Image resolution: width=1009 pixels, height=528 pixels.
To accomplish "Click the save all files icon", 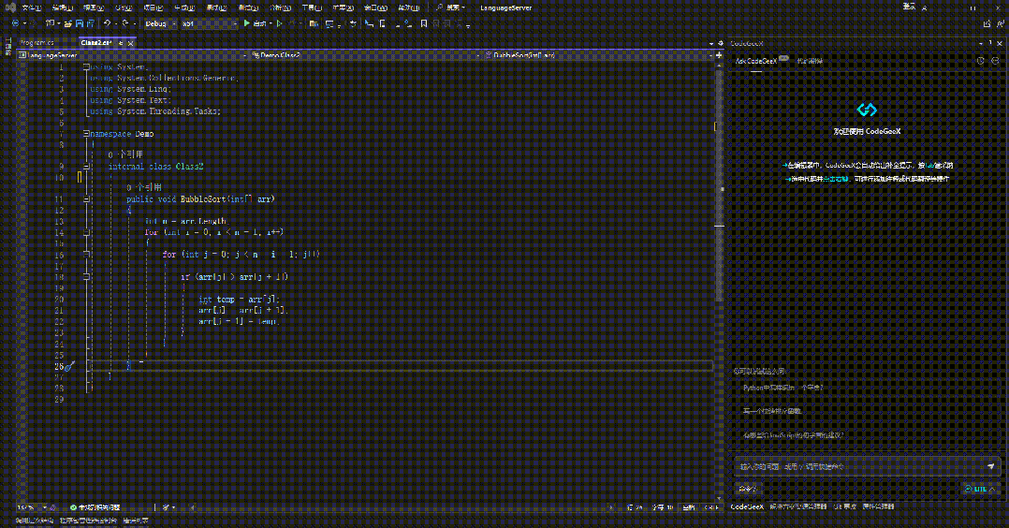I will 90,23.
